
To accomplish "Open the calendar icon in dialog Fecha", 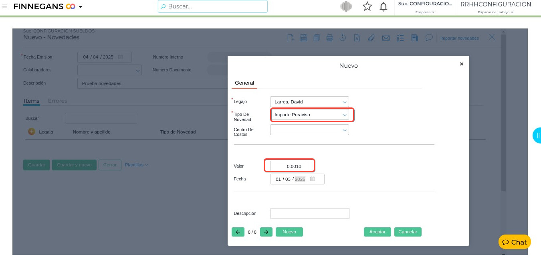I will coord(313,179).
